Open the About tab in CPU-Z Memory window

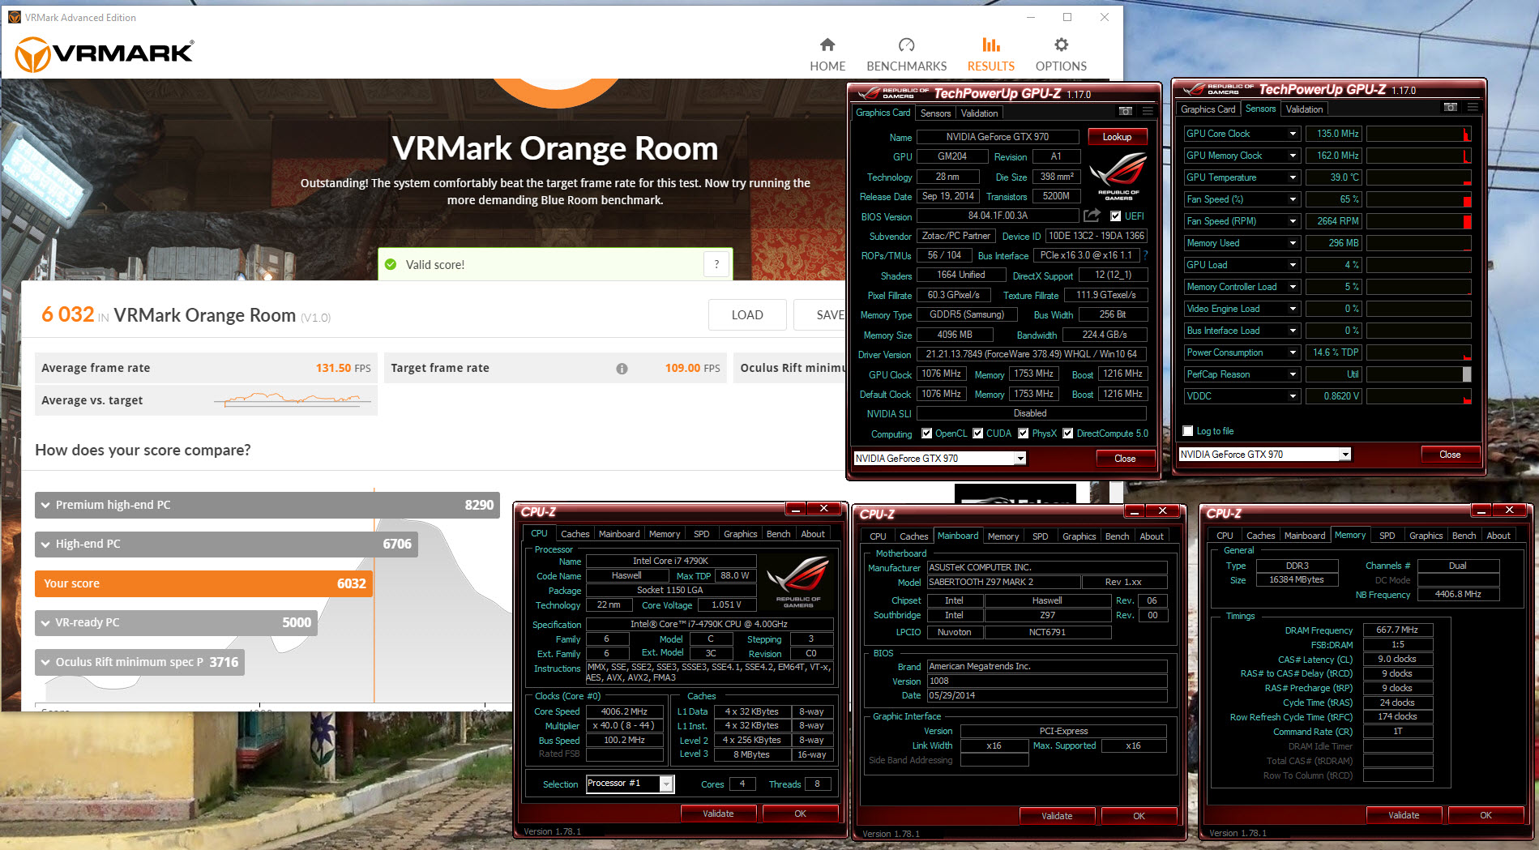[1498, 536]
